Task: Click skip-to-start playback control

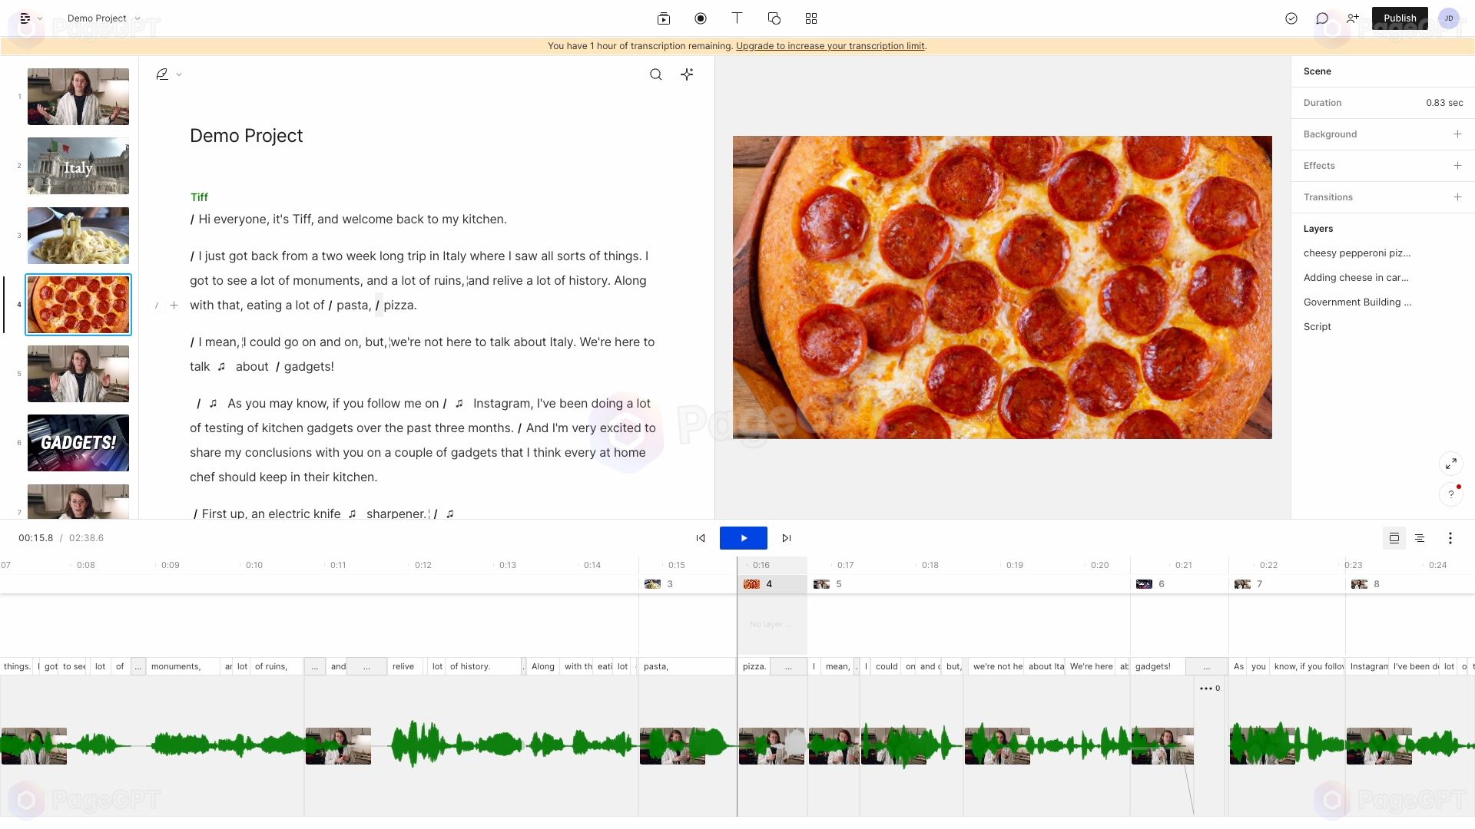Action: click(701, 537)
